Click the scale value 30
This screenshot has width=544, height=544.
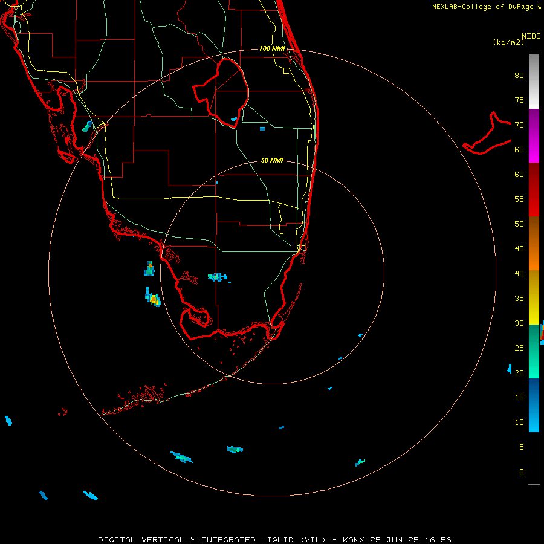click(x=519, y=323)
